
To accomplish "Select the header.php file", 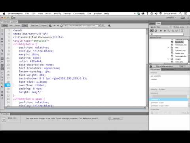I will (x=179, y=53).
